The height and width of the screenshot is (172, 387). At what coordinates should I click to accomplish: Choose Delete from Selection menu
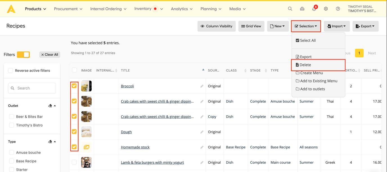coord(305,65)
